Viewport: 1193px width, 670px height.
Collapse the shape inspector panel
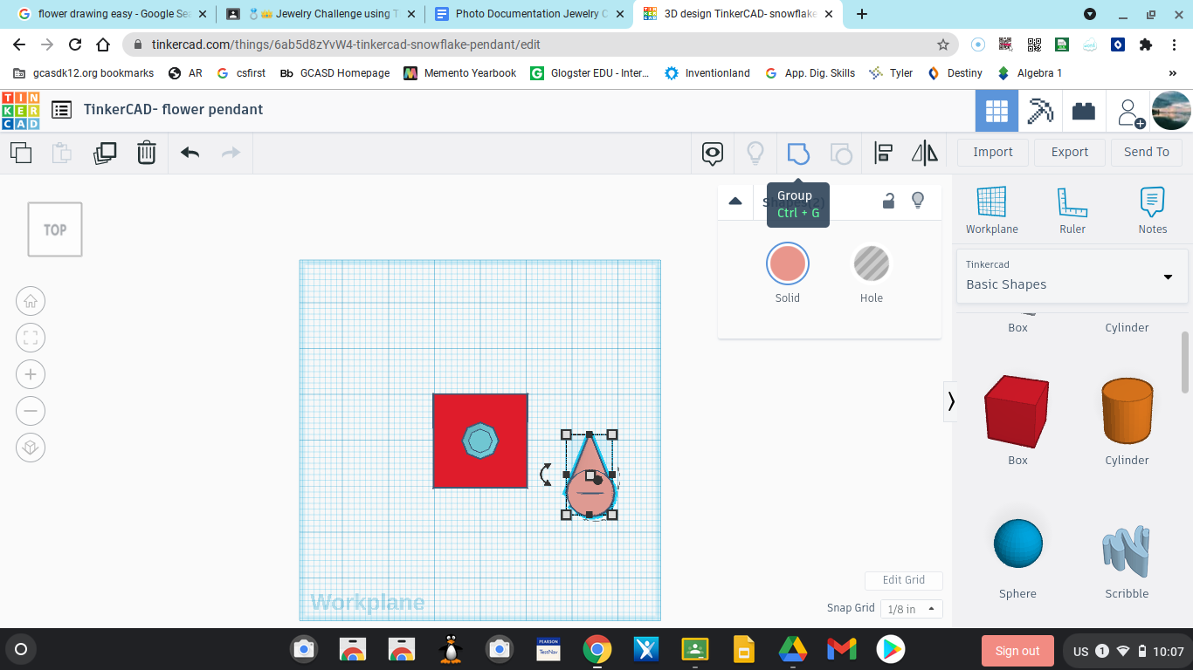[735, 201]
